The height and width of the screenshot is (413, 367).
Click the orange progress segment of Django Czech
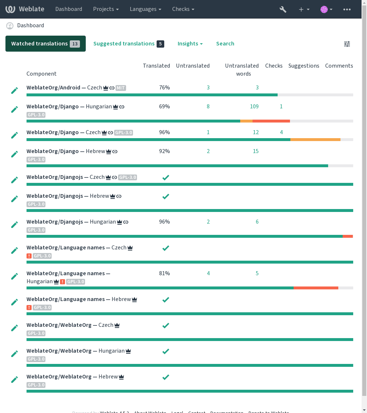(x=315, y=140)
